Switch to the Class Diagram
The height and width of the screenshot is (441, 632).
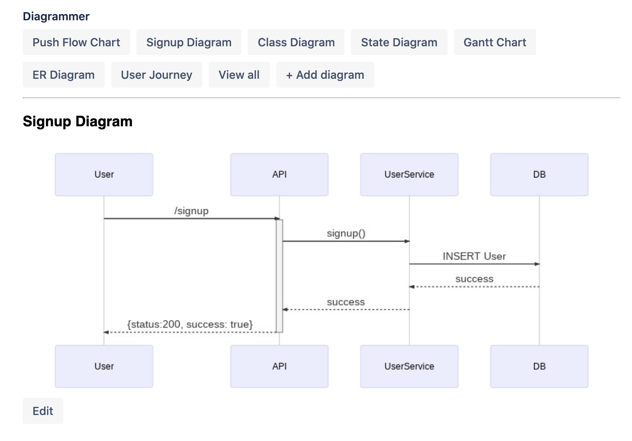(296, 42)
